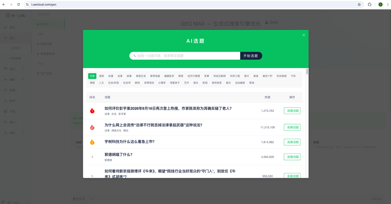The width and height of the screenshot is (391, 204).
Task: Click 拓展话题 for the 郭德纲 topic
Action: tap(292, 157)
